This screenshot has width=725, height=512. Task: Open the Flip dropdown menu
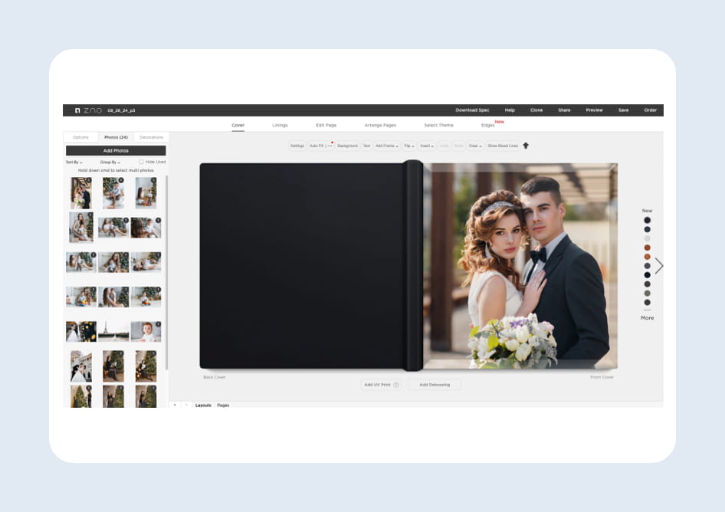pyautogui.click(x=409, y=146)
